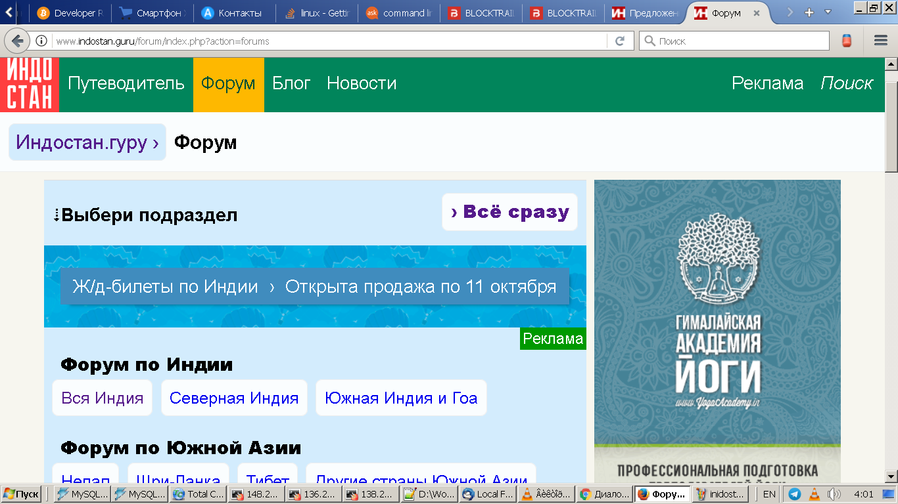Click the red extension icon beside search box

847,41
